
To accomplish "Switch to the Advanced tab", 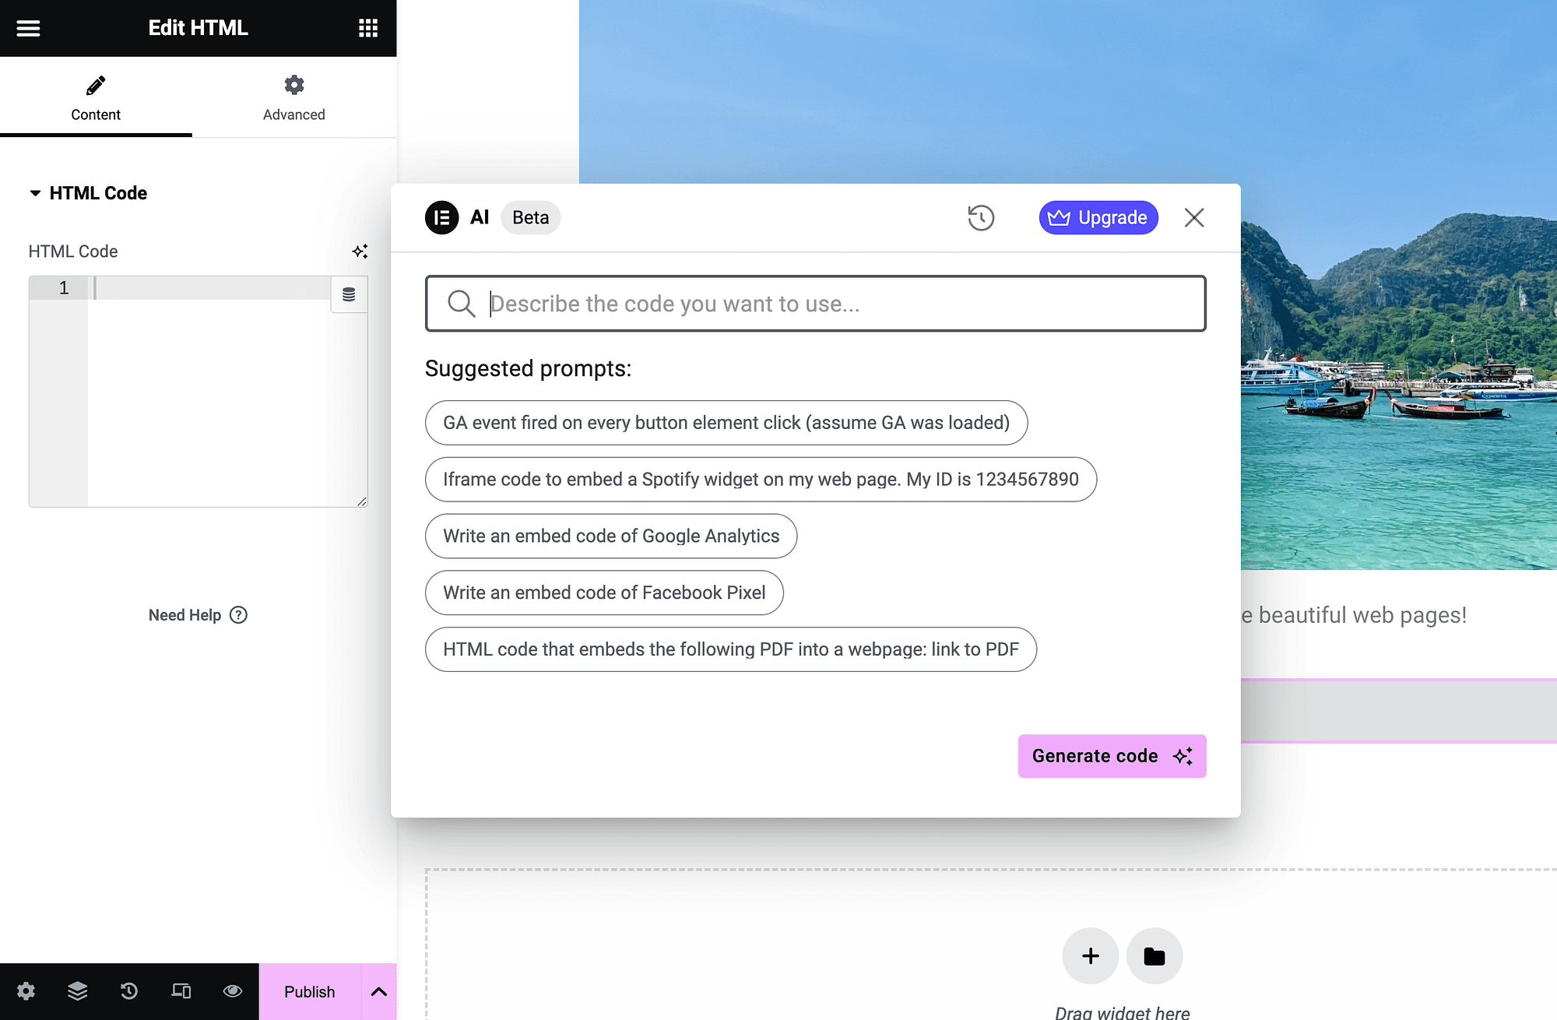I will tap(293, 97).
